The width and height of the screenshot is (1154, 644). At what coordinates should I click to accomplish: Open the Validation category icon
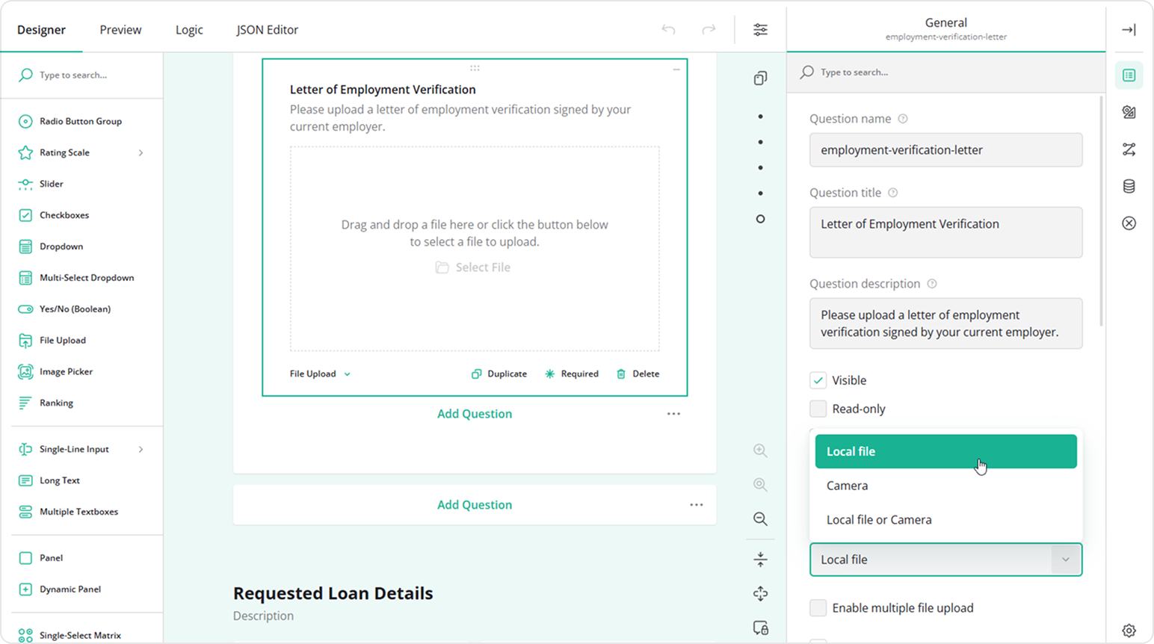click(1129, 222)
